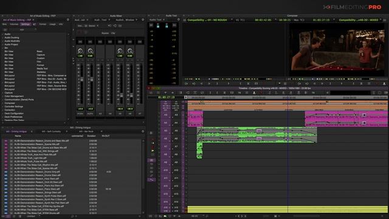This screenshot has height=219, width=389.
Task: Toggle the A10 record track selector
Action: (176, 170)
